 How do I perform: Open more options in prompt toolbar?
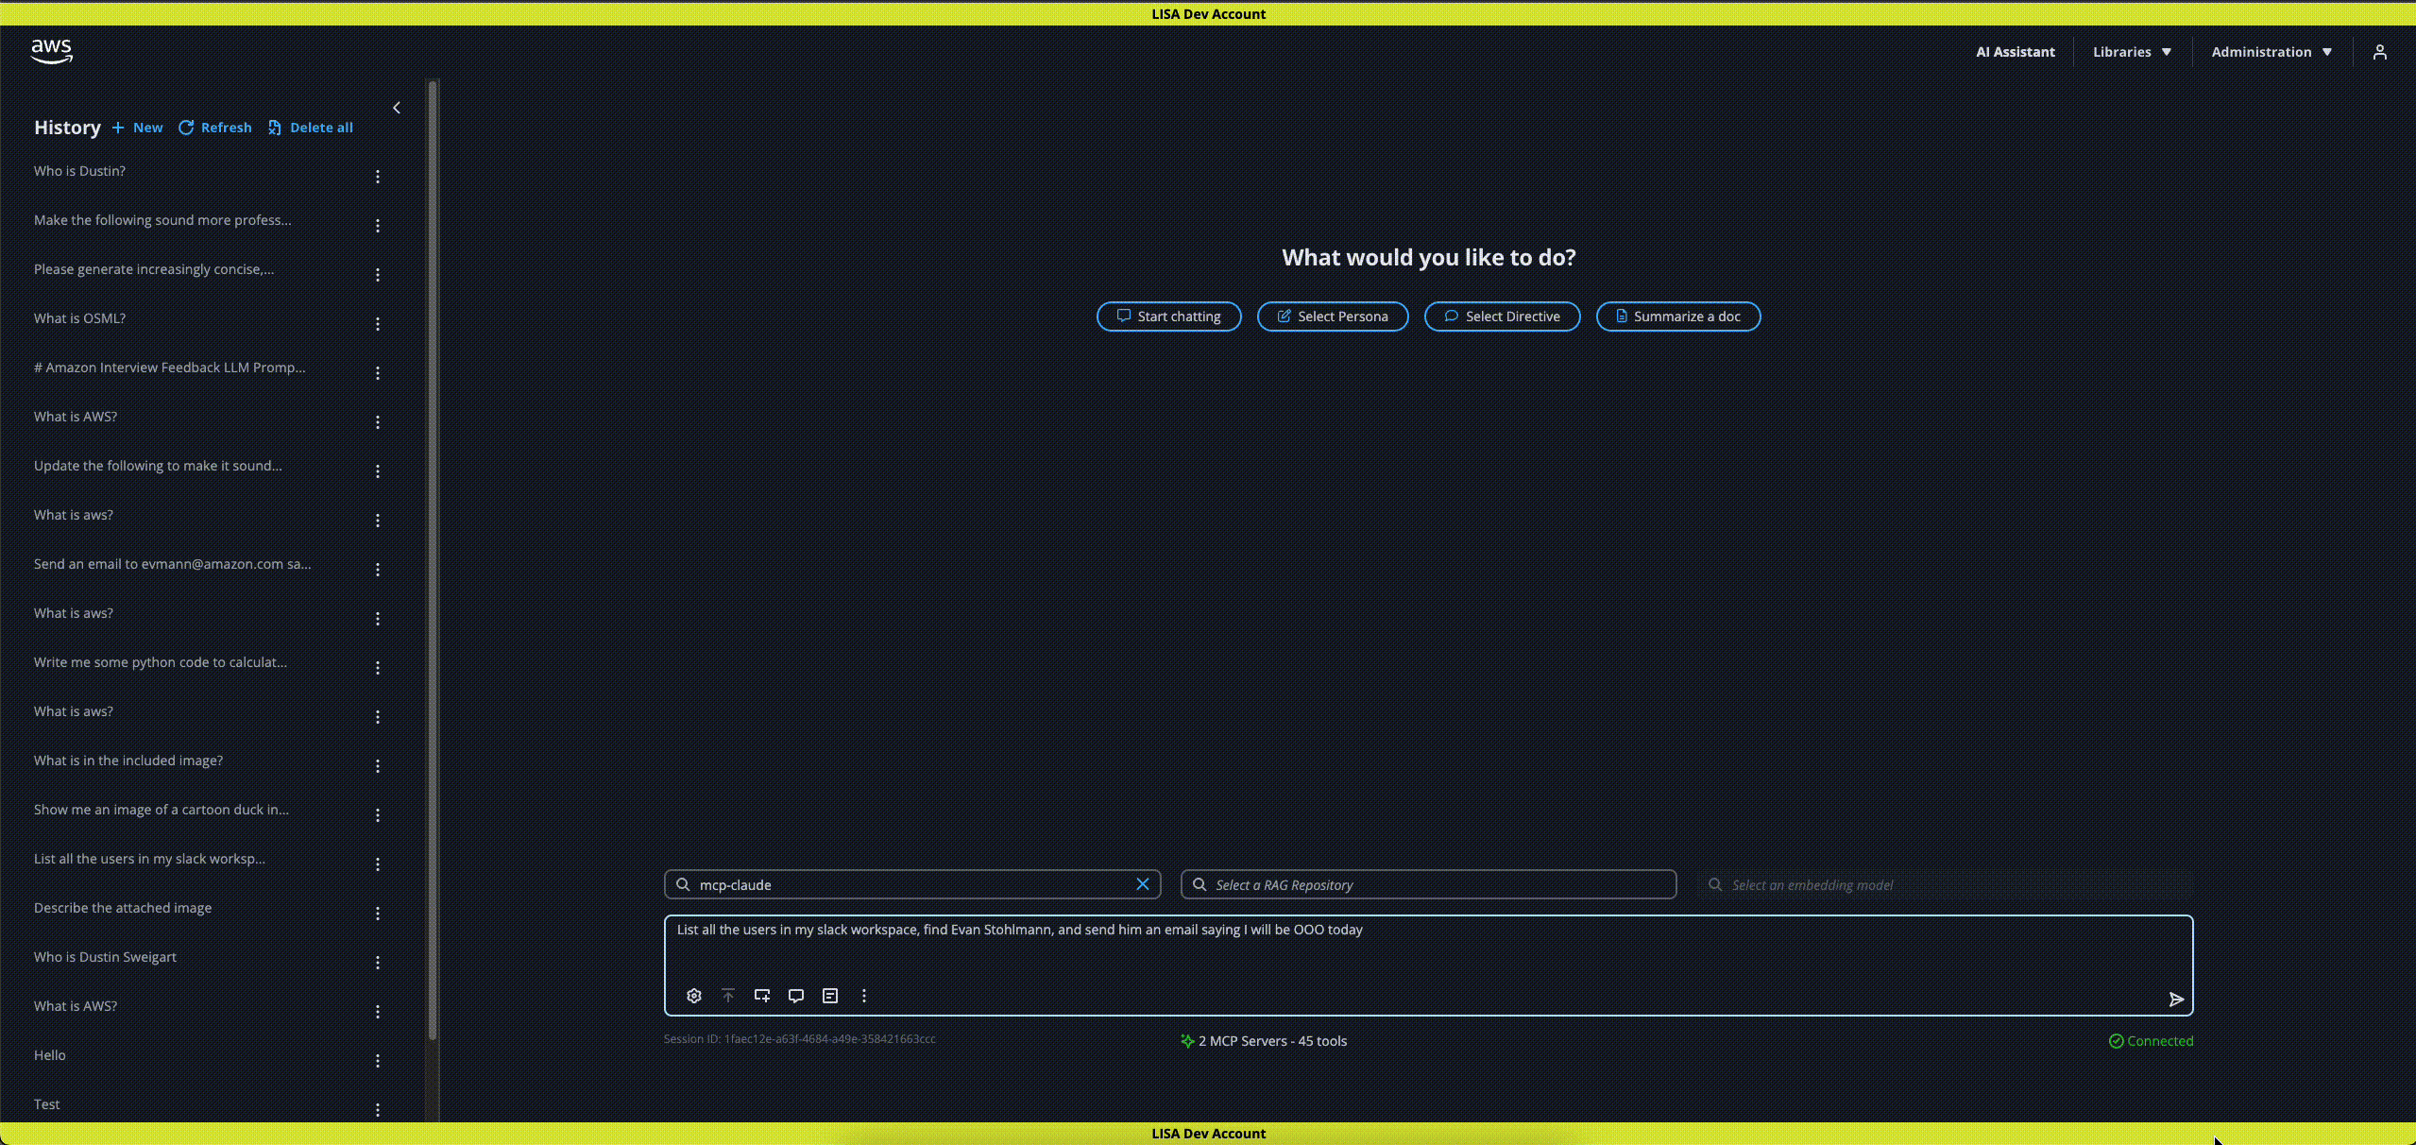(x=864, y=996)
